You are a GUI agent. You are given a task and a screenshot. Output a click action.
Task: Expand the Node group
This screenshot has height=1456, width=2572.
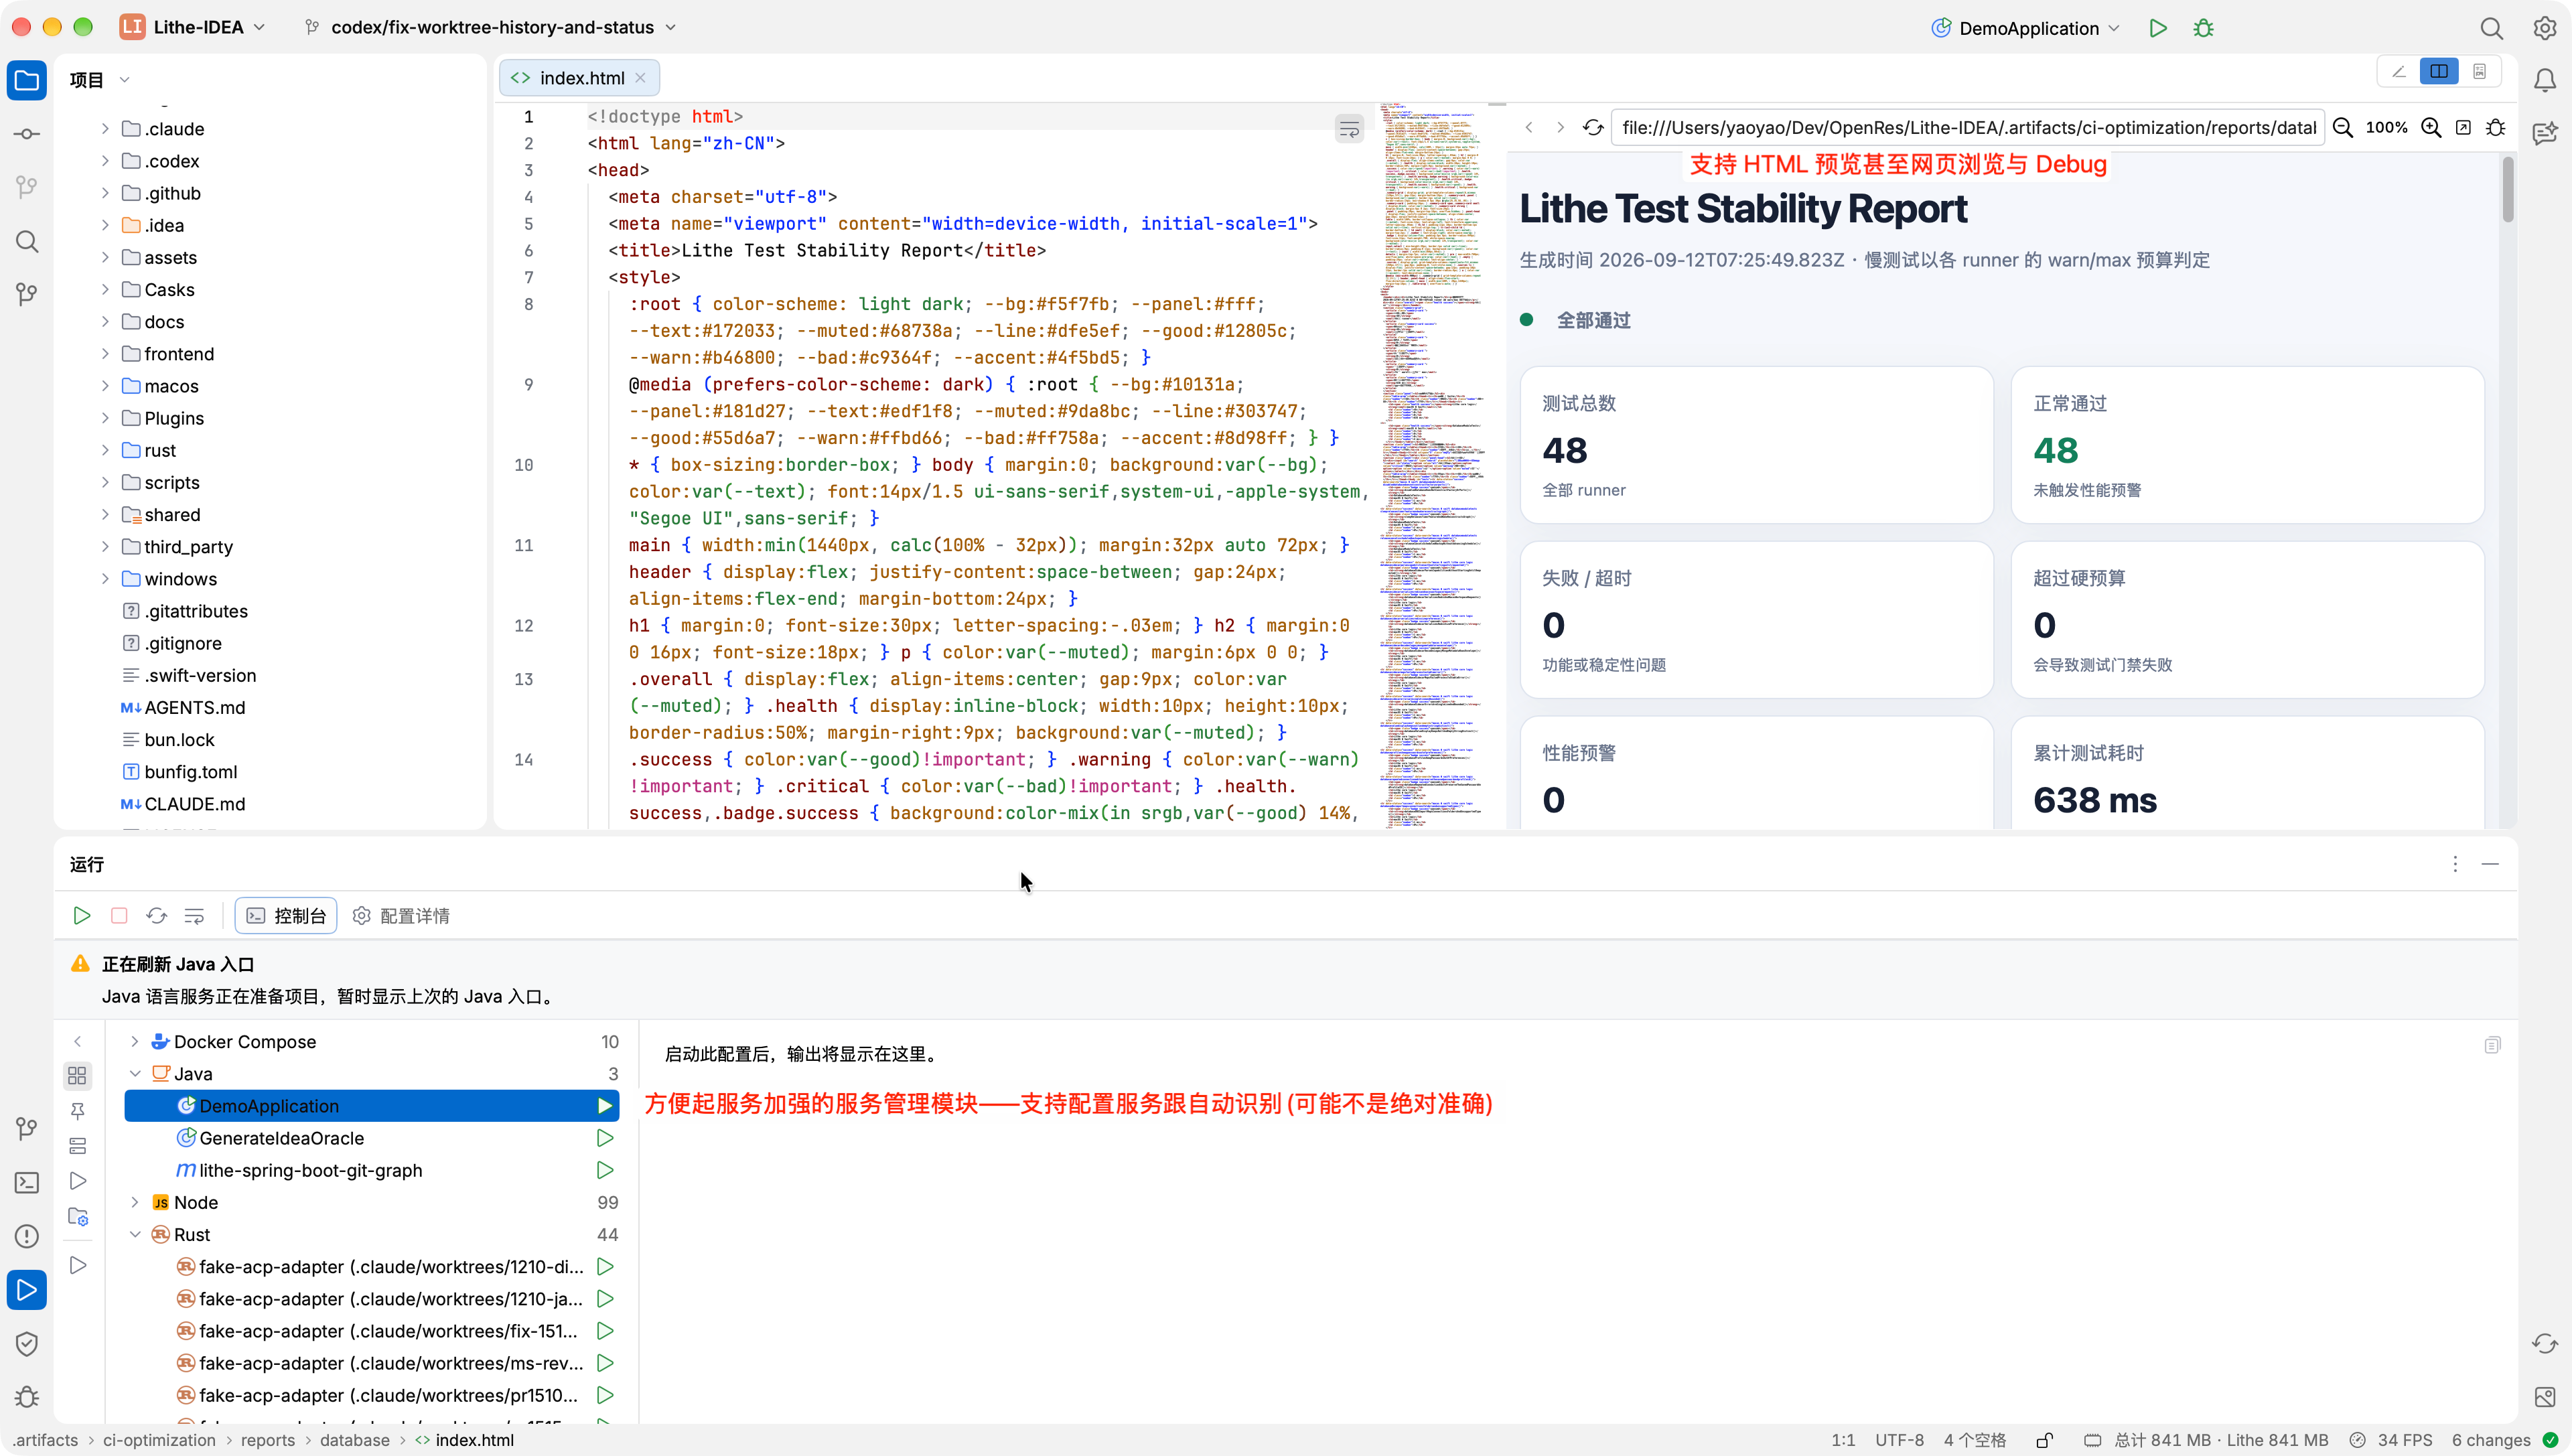tap(135, 1202)
